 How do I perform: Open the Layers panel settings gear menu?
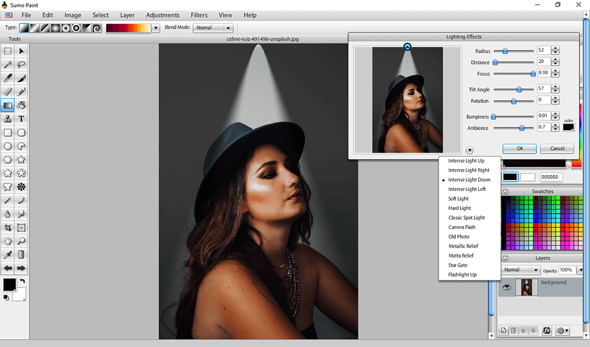pos(563,330)
